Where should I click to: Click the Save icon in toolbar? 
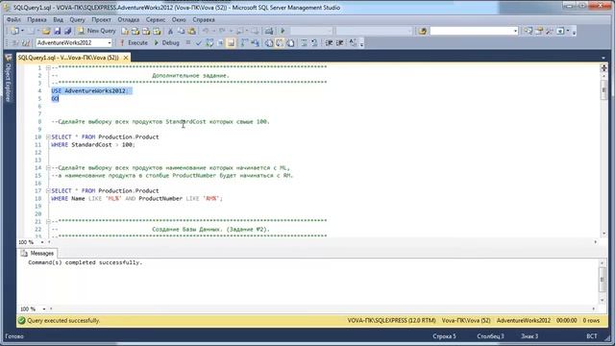click(x=58, y=31)
